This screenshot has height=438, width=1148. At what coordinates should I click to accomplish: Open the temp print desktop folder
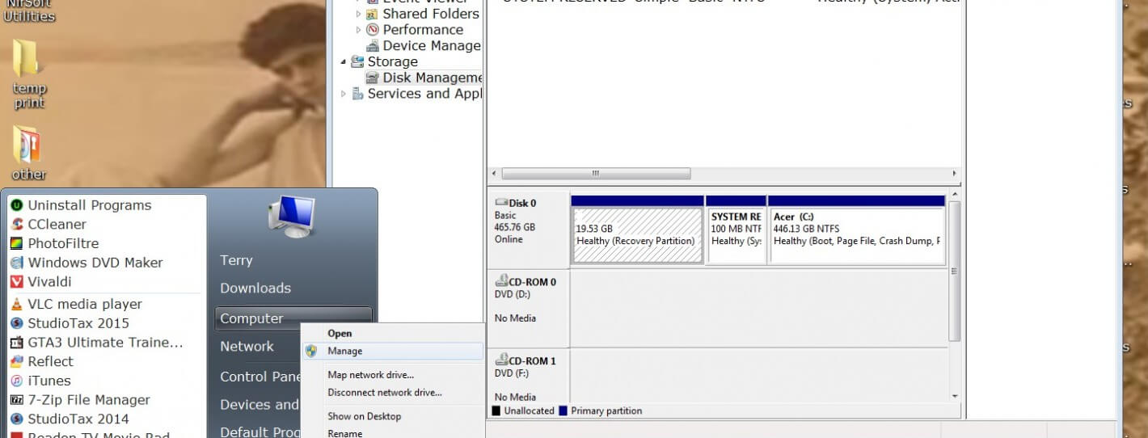point(29,74)
